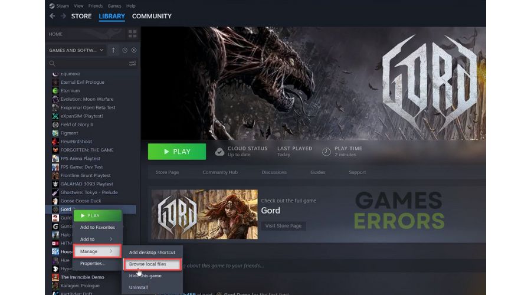Expand the Manage submenu
This screenshot has height=295, width=531.
[97, 251]
